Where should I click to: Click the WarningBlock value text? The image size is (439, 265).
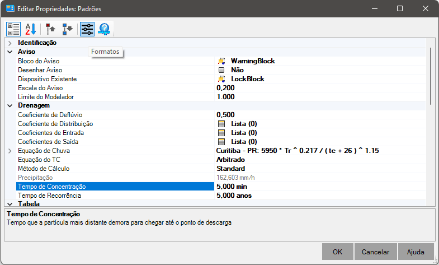[253, 61]
